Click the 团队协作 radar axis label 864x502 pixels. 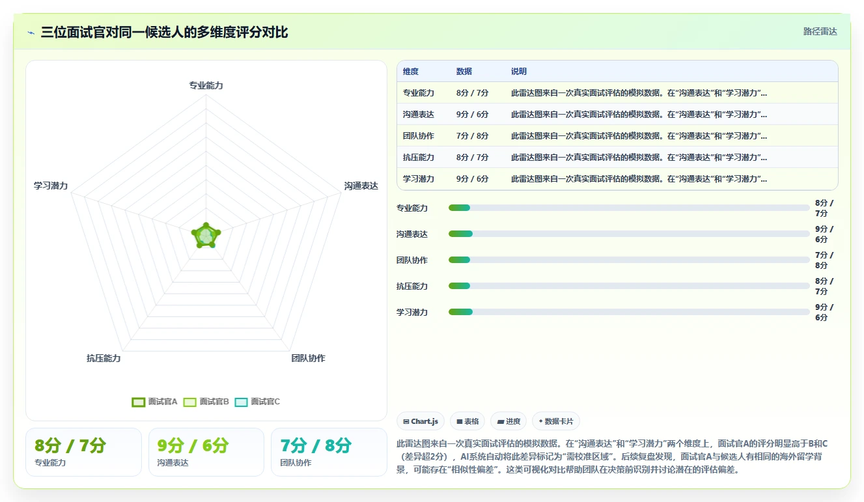308,358
